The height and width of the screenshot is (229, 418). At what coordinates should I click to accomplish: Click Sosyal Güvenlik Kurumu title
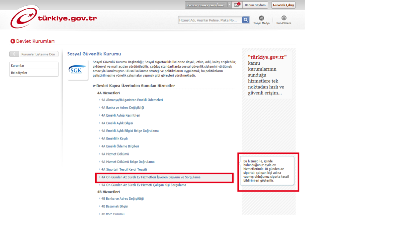94,54
